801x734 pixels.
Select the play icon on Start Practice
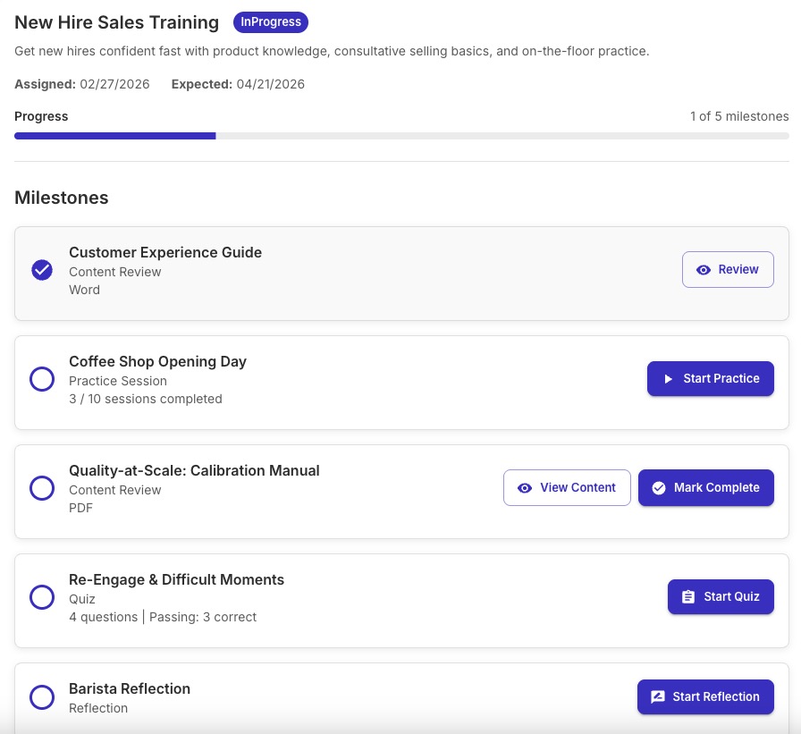[x=669, y=378]
